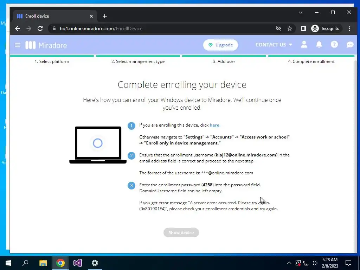
Task: Open the Miradore hamburger menu
Action: (18, 45)
